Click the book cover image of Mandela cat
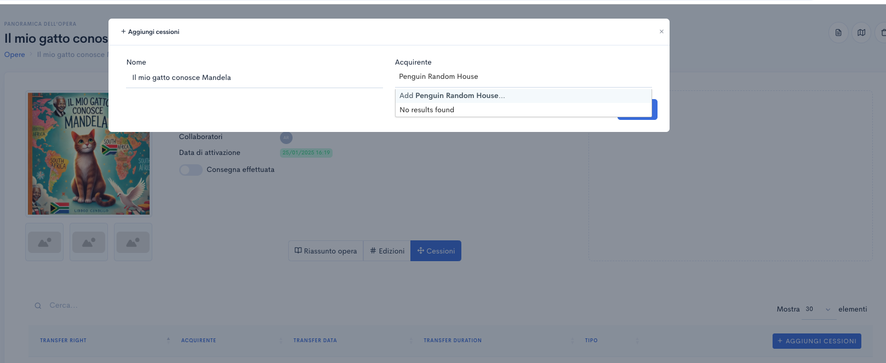The image size is (886, 363). [88, 154]
